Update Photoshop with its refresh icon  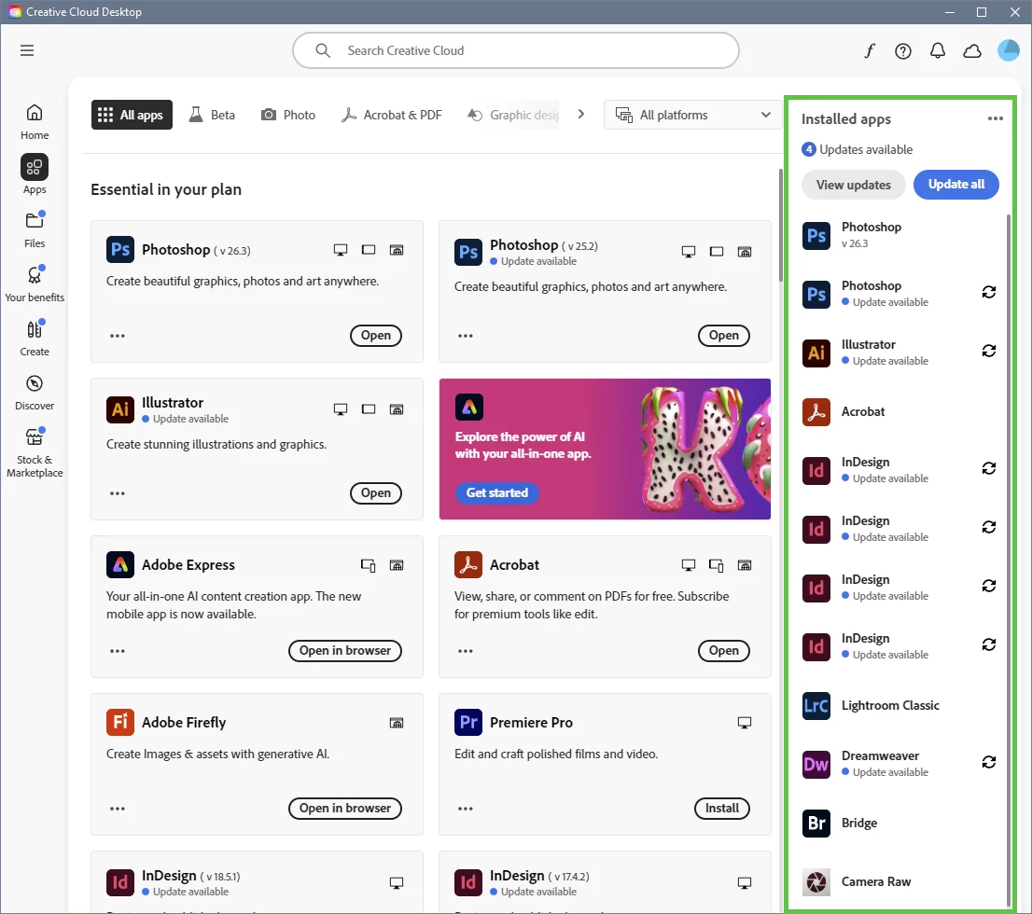(988, 292)
